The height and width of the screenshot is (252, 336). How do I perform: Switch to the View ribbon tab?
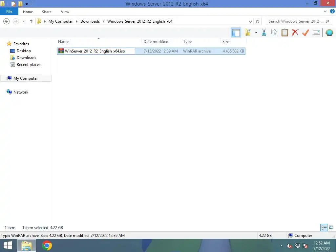(65, 12)
